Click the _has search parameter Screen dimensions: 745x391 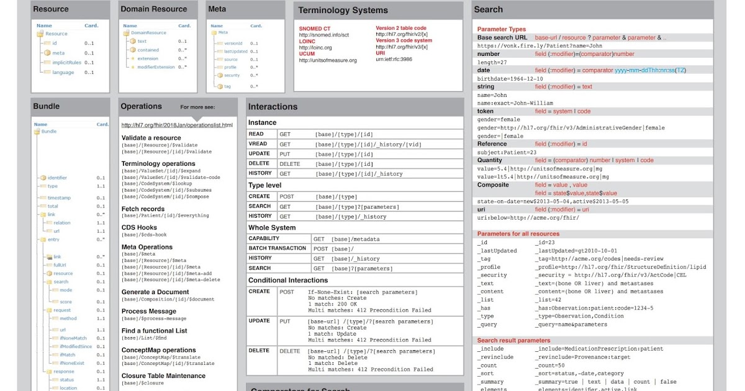coord(484,308)
